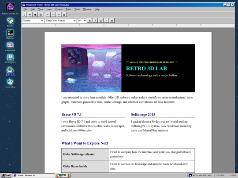
Task: Maximize the Microsoft Word window
Action: tap(229, 5)
